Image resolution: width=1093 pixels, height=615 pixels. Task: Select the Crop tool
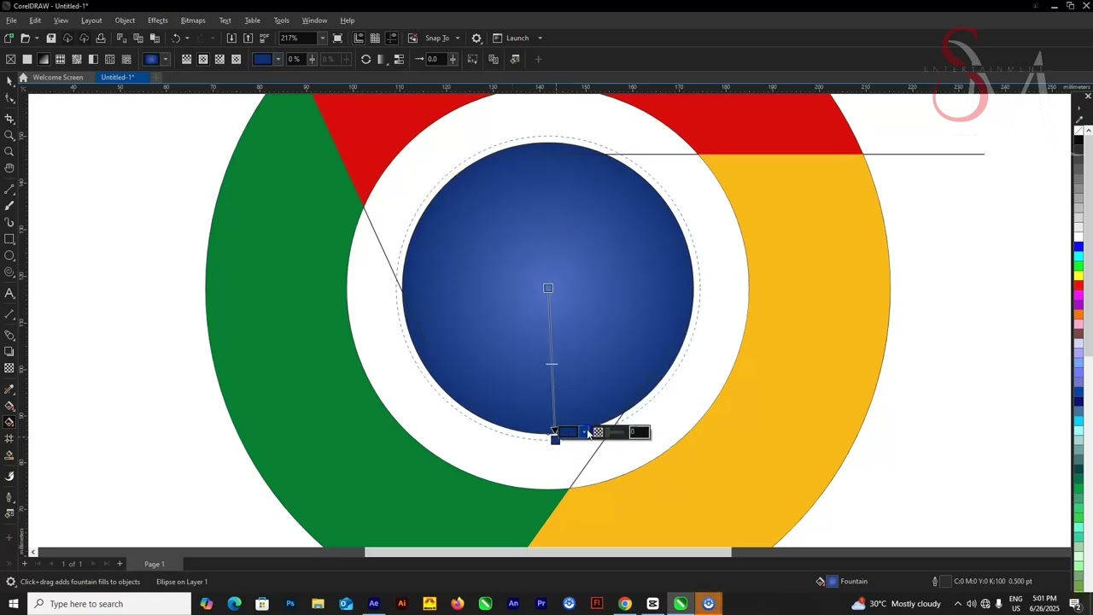click(9, 119)
